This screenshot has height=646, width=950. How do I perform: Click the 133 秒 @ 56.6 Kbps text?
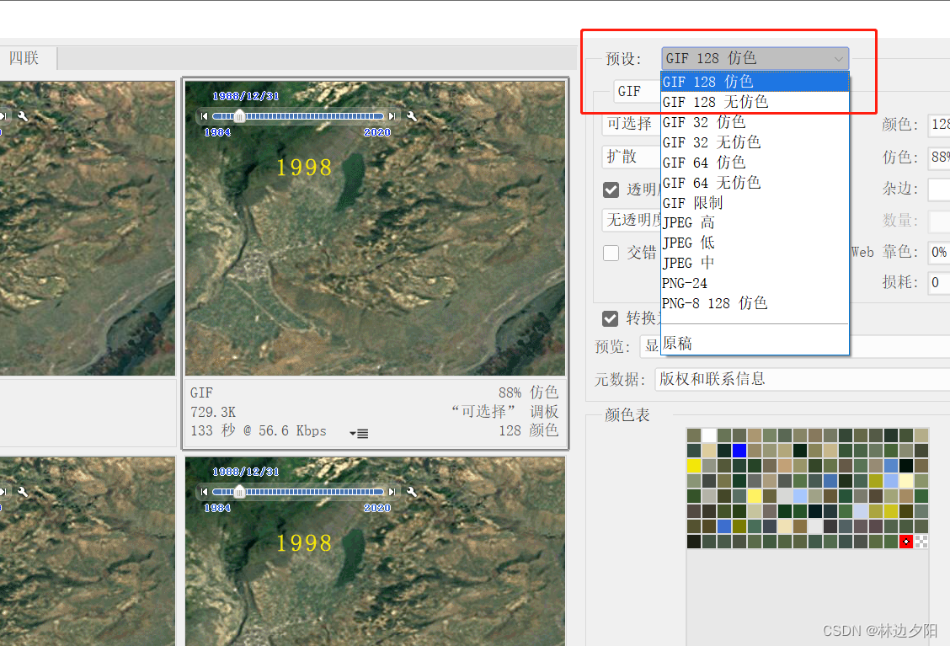click(x=259, y=431)
